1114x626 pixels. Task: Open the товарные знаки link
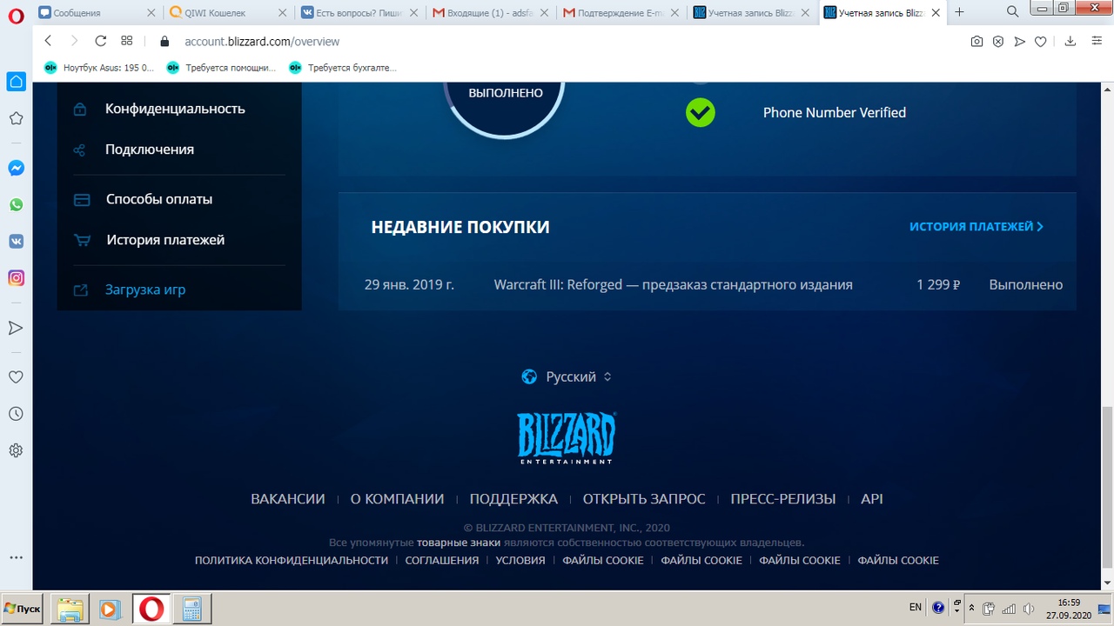(459, 543)
